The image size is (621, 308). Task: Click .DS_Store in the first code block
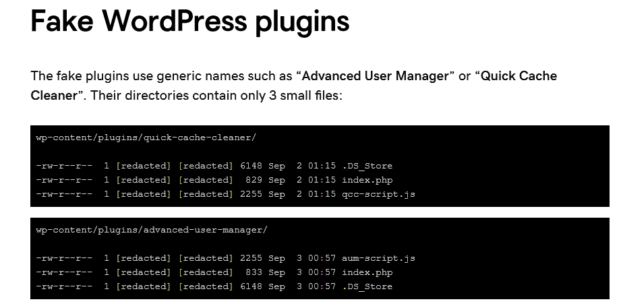click(367, 166)
